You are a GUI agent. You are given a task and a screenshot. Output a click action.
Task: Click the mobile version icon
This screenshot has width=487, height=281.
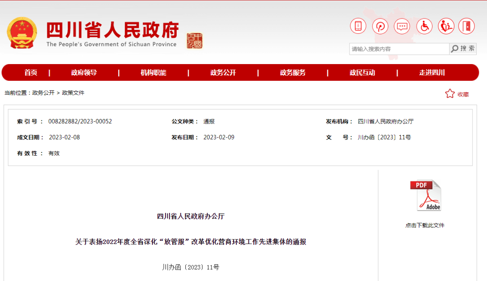358,26
